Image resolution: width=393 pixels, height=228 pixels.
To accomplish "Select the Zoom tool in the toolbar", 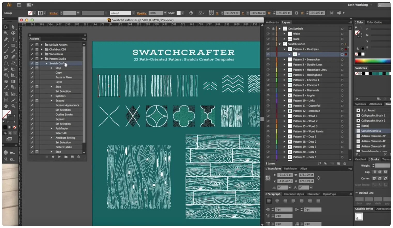I will [x=13, y=105].
